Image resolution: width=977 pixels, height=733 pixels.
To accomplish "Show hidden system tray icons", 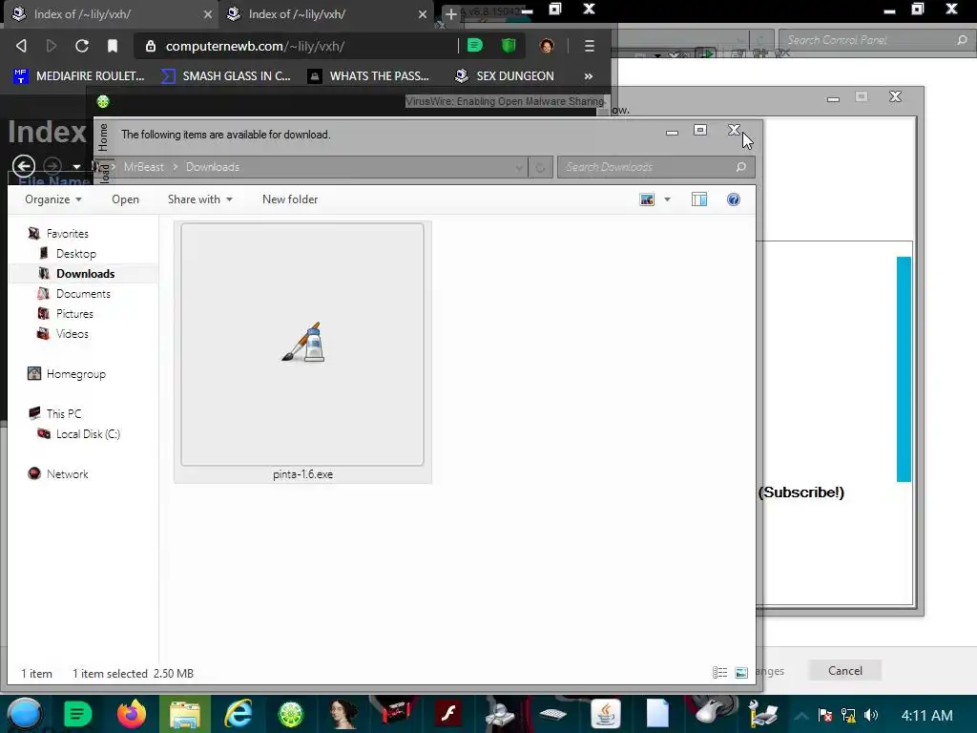I will pos(801,715).
